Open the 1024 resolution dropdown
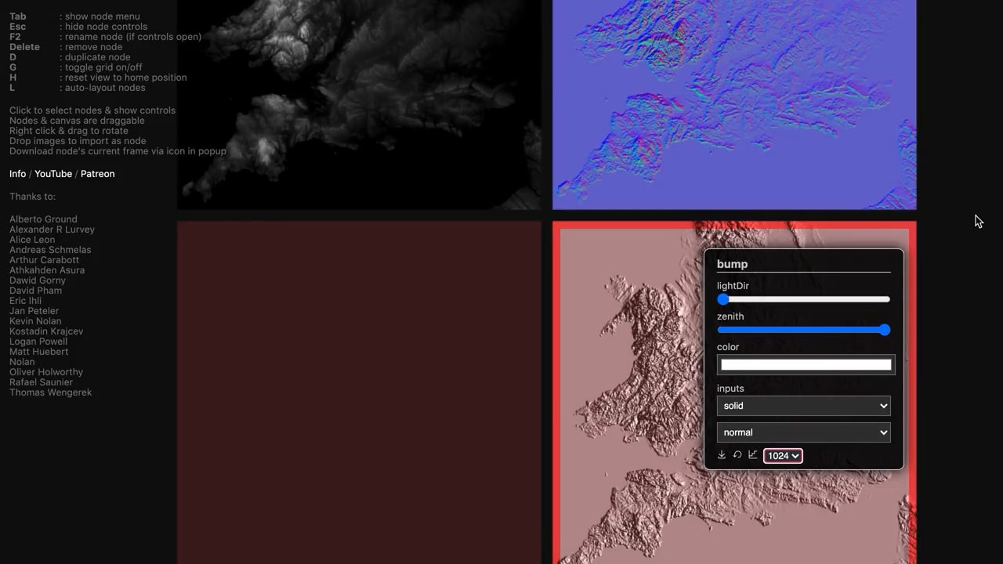The width and height of the screenshot is (1003, 564). click(x=782, y=455)
